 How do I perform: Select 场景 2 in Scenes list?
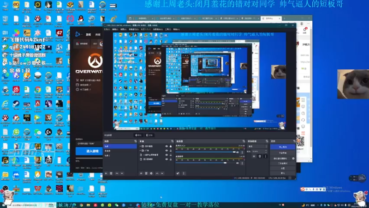coord(120,156)
